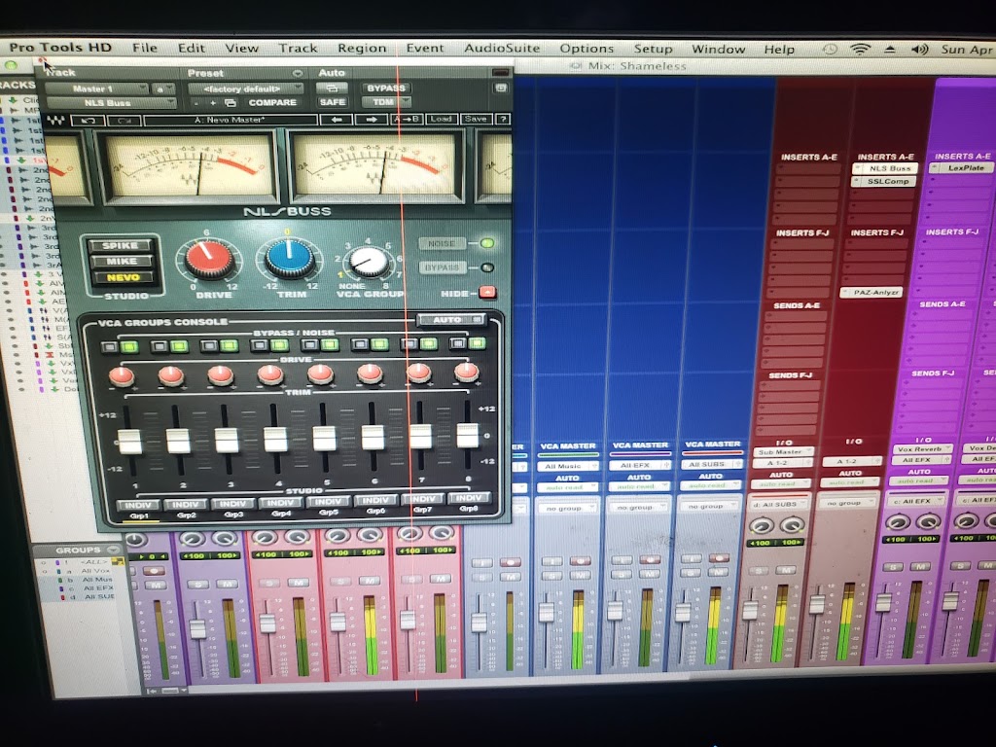Open the Track menu in menu bar
This screenshot has width=996, height=747.
(298, 48)
